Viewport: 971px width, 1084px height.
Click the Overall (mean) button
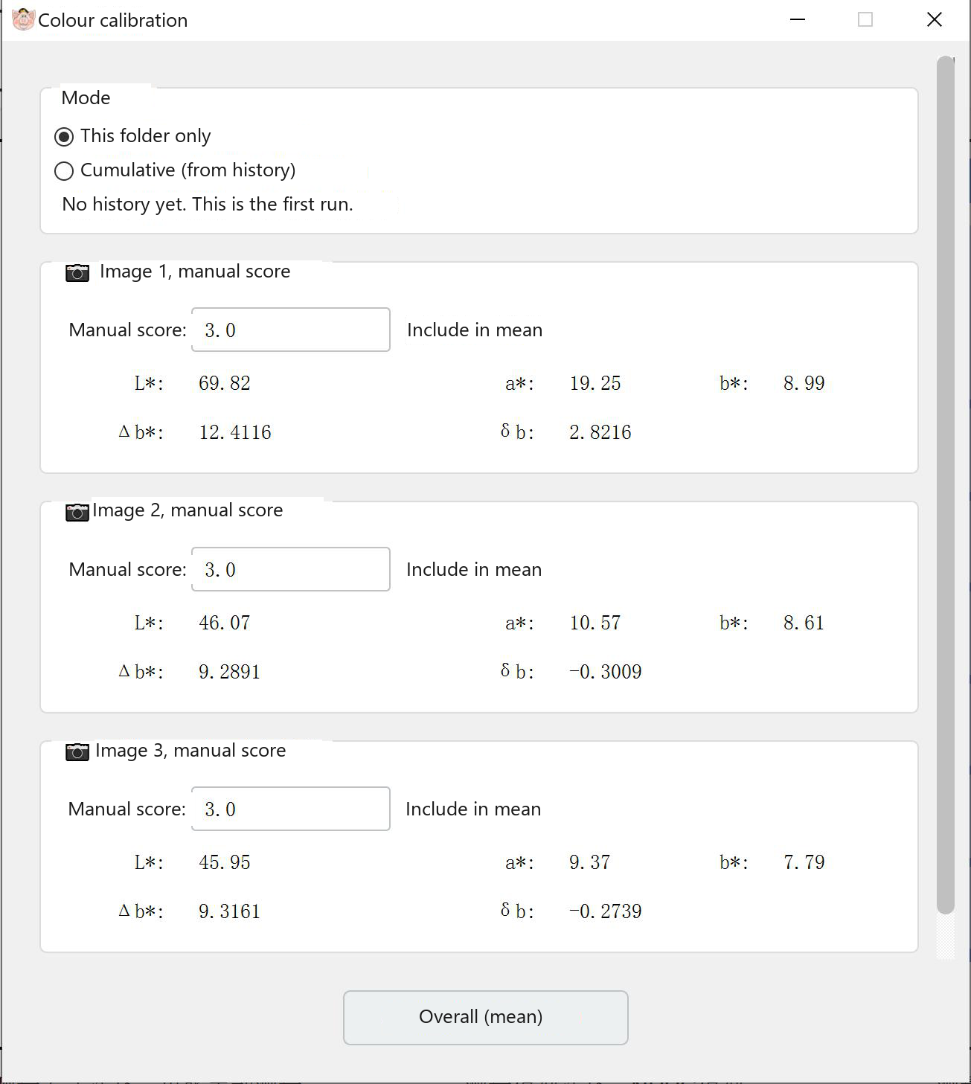click(x=486, y=1017)
